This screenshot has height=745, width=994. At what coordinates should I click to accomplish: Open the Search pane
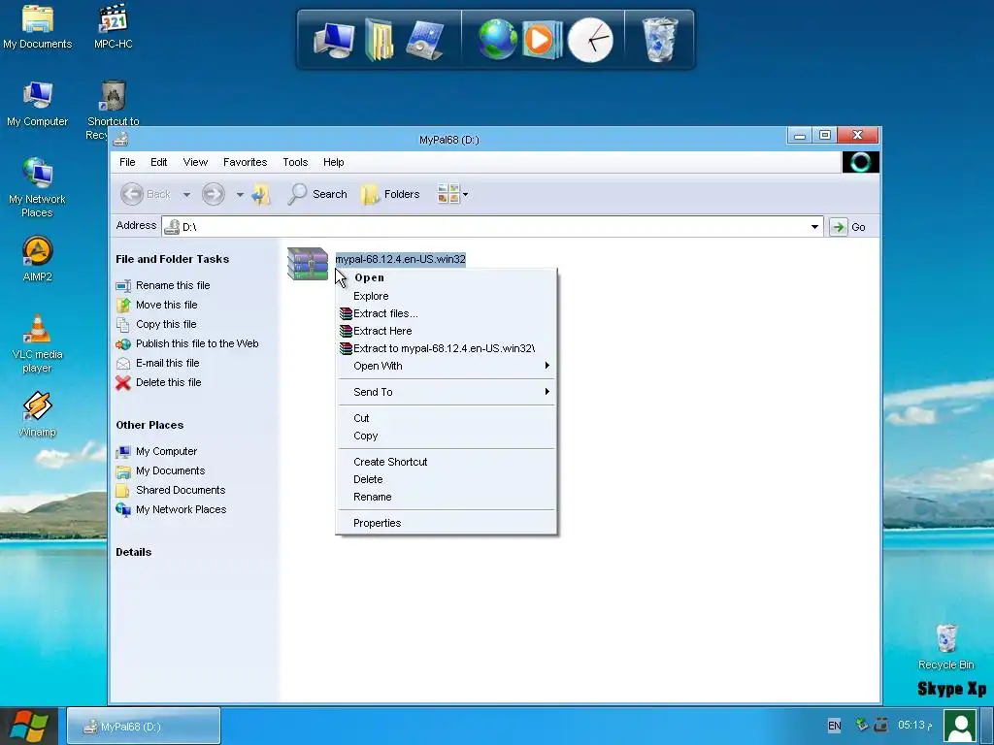coord(317,194)
